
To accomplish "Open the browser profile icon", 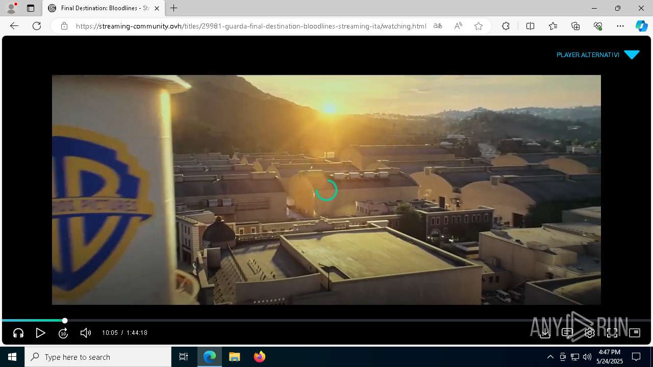I will (11, 8).
